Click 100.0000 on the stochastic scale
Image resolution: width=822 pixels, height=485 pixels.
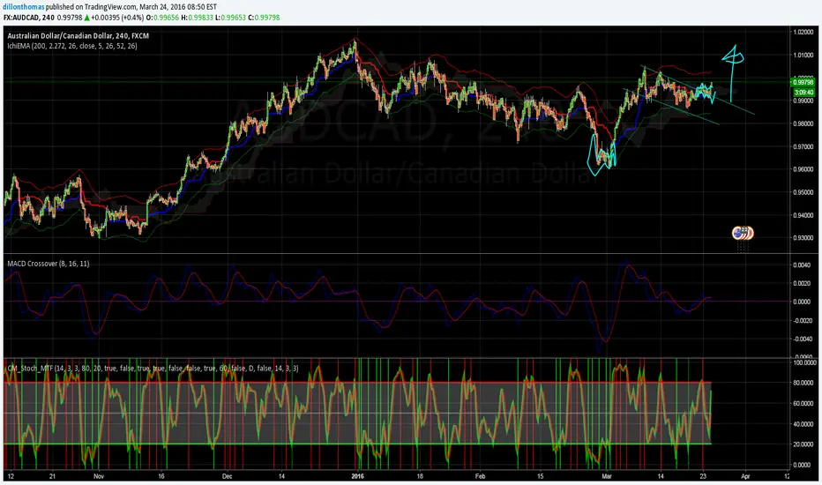(804, 362)
